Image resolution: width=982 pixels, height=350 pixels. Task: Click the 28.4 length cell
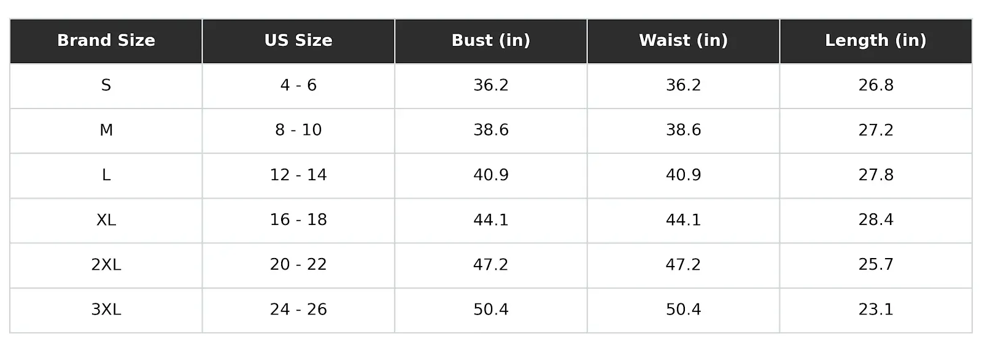[x=876, y=219]
